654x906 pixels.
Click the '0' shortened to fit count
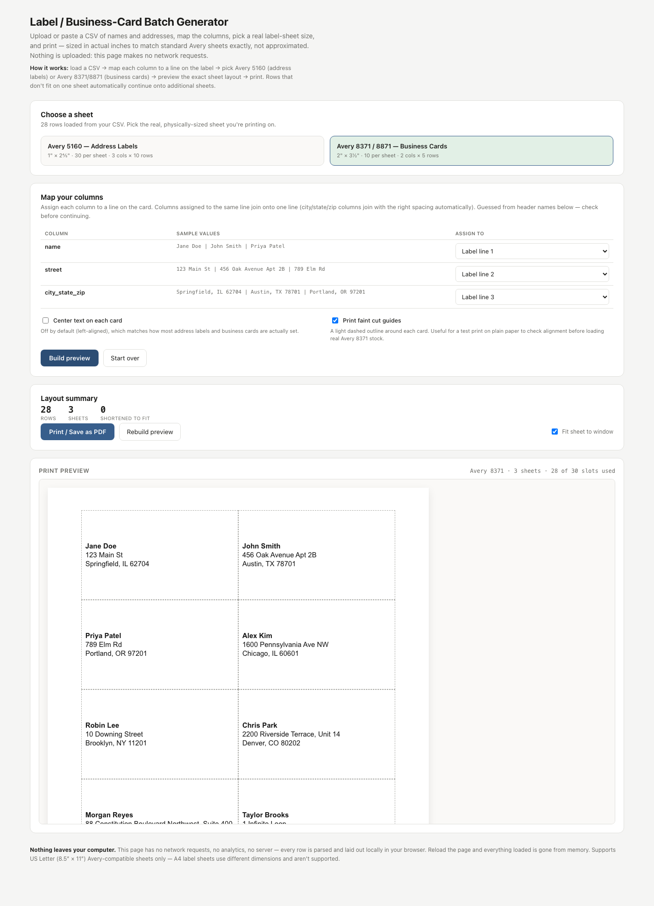[103, 409]
